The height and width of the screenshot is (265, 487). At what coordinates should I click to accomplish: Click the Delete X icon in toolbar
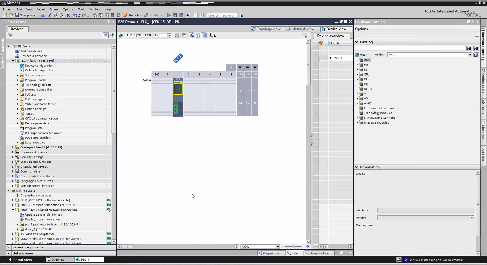[68, 15]
